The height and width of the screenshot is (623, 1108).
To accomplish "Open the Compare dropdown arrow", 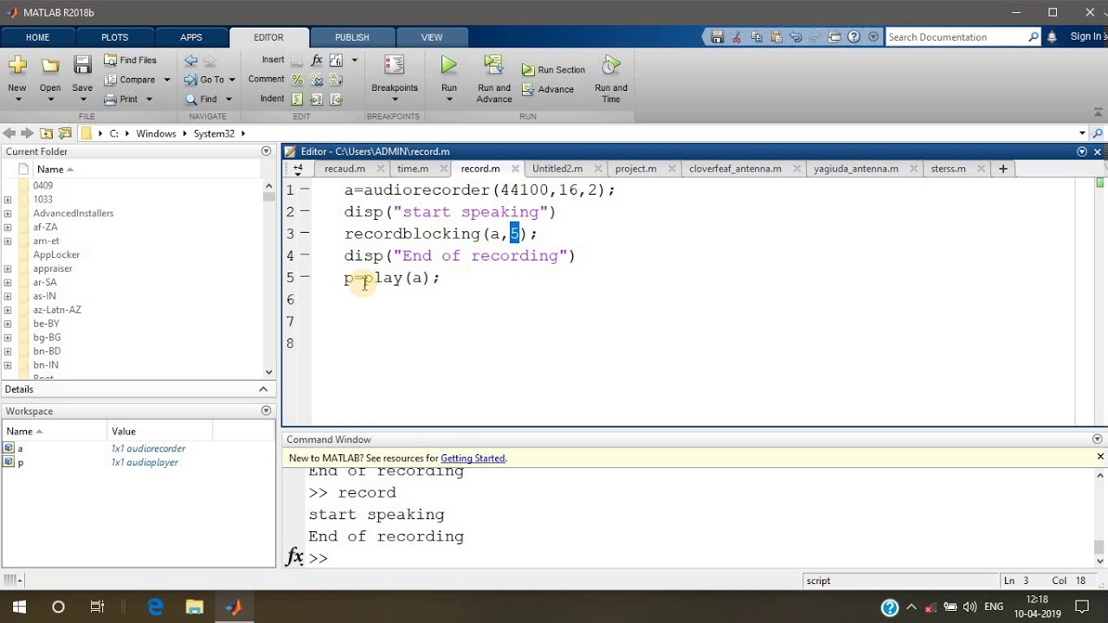I will tap(167, 80).
